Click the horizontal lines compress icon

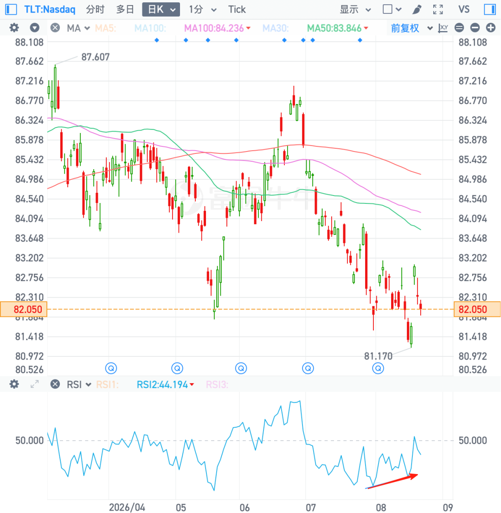(459, 28)
